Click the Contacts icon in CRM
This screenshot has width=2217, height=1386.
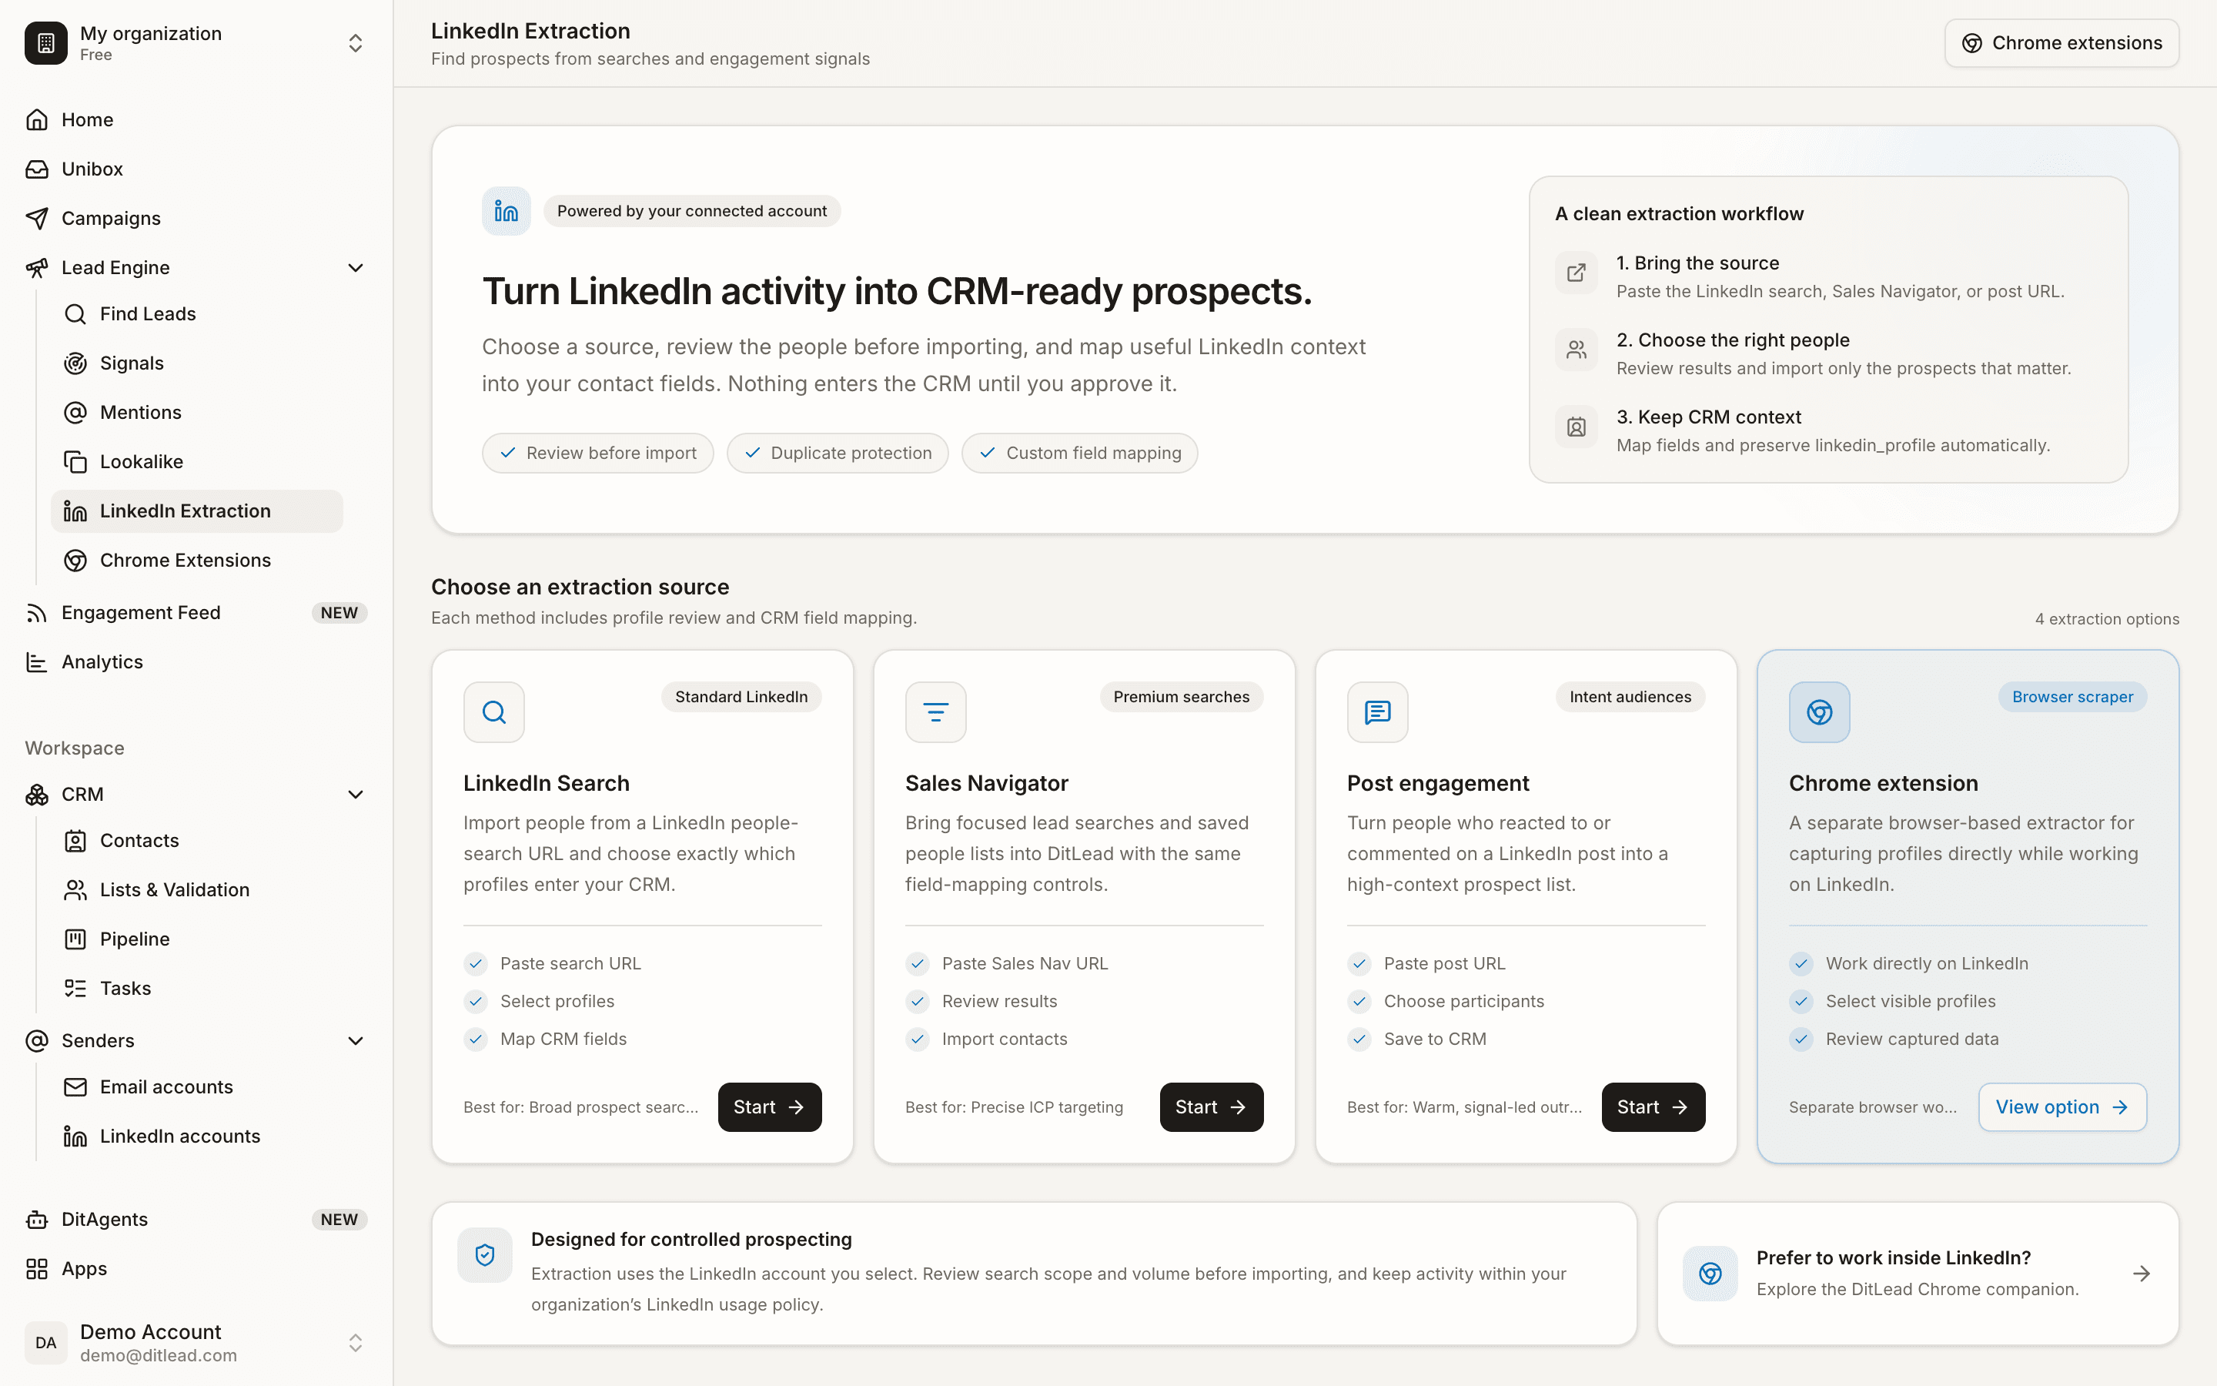pyautogui.click(x=75, y=841)
